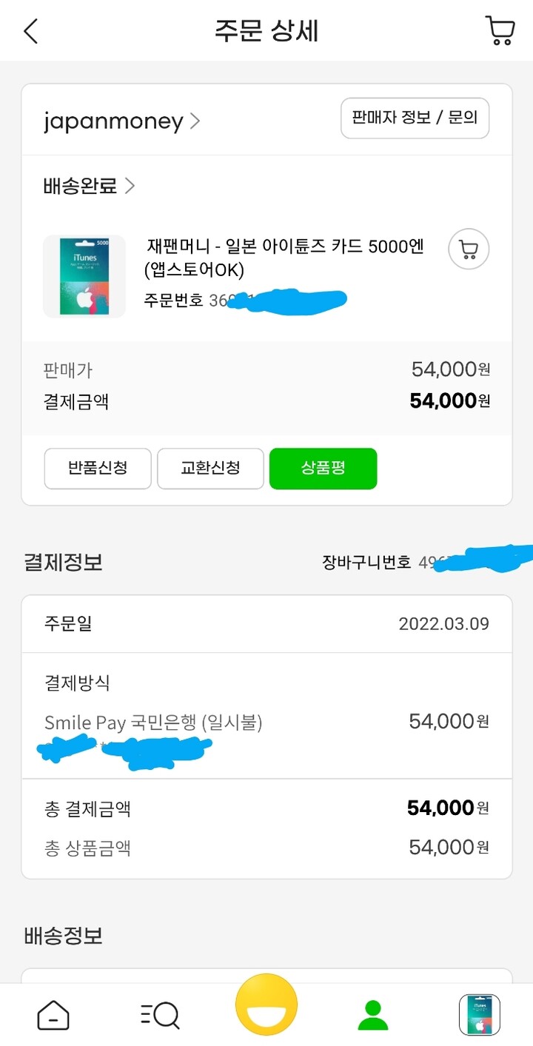Viewport: 533px width, 1046px height.
Task: Open my account profile icon
Action: 373,1014
